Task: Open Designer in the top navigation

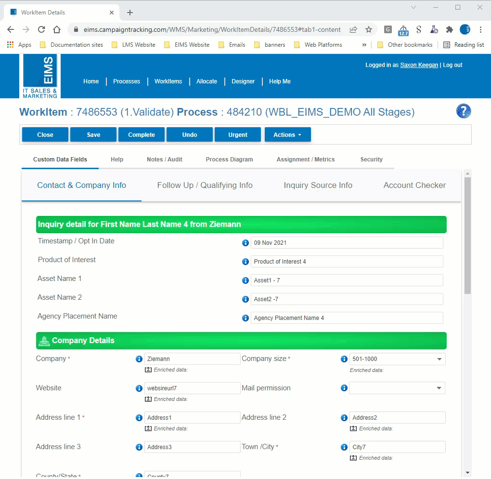Action: tap(243, 81)
